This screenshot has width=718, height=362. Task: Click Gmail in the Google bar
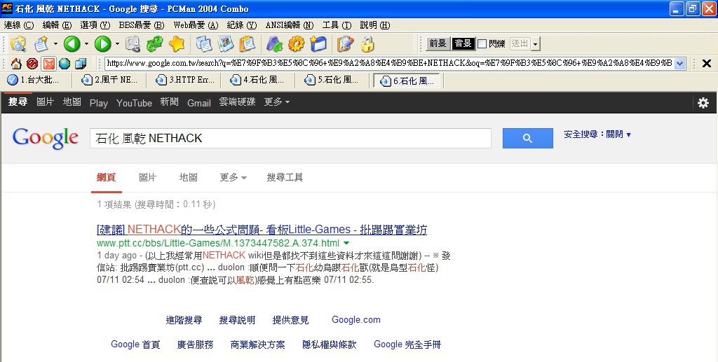198,103
